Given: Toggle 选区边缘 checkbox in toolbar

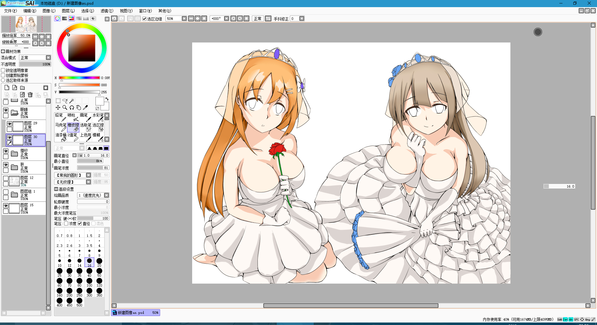Looking at the screenshot, I should 145,19.
